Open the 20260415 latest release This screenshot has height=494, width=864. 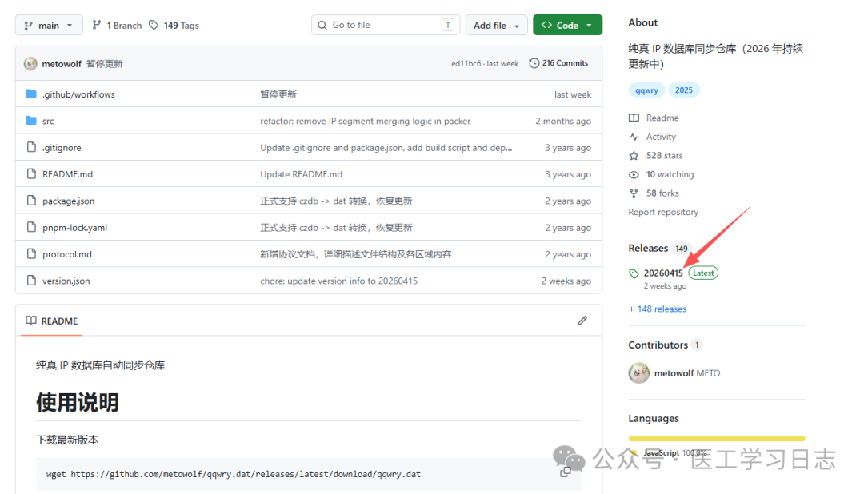[663, 273]
